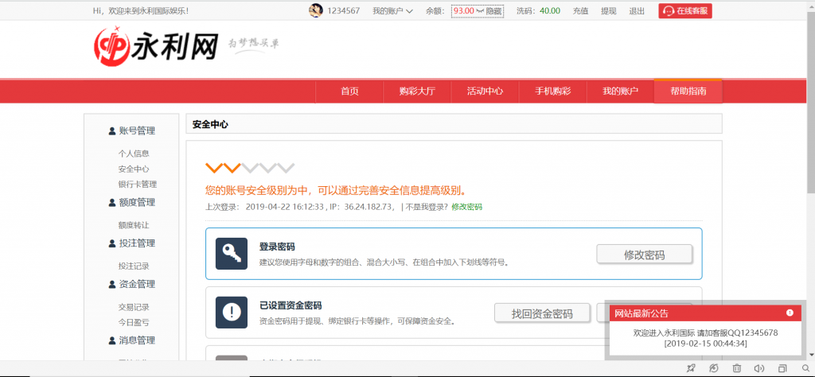
Task: Click the rocket icon in the browser status bar
Action: (690, 368)
